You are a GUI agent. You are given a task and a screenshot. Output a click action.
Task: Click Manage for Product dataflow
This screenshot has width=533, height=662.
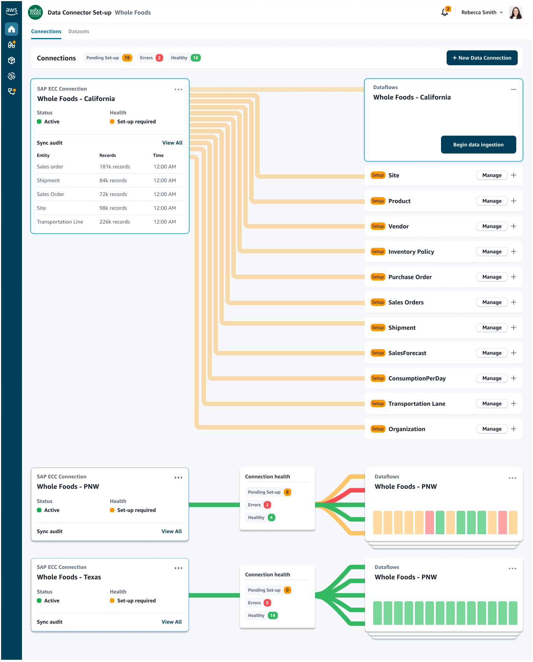[492, 201]
